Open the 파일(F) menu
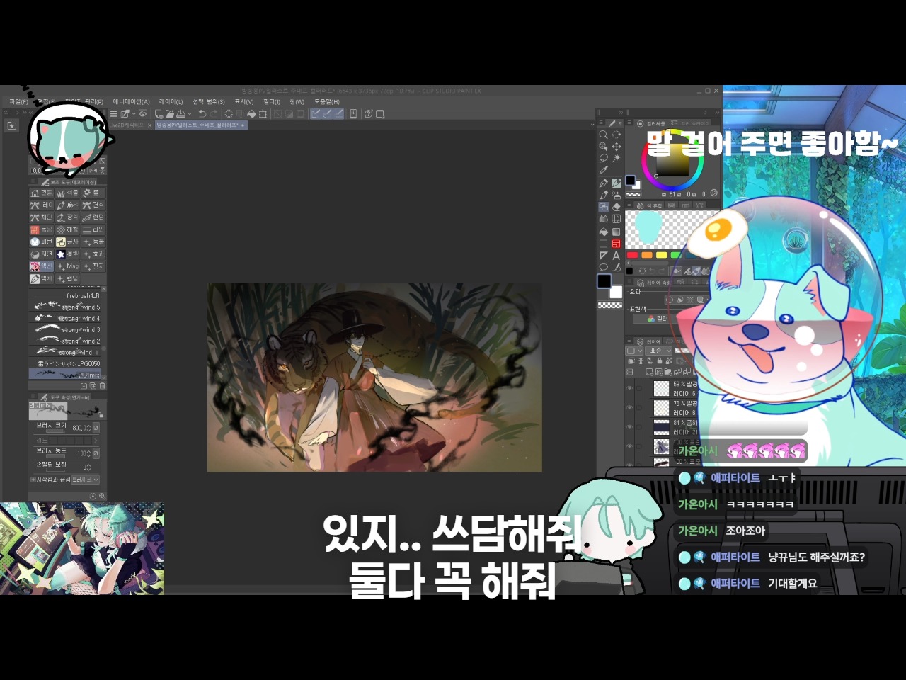This screenshot has height=680, width=906. click(x=19, y=102)
